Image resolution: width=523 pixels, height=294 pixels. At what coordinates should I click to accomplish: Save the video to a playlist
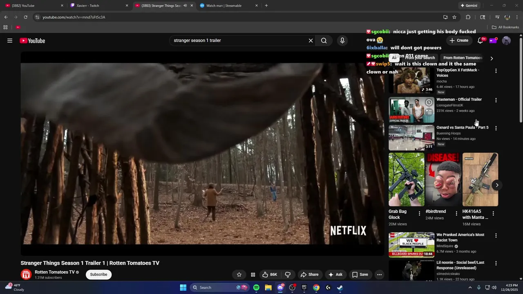pos(360,274)
